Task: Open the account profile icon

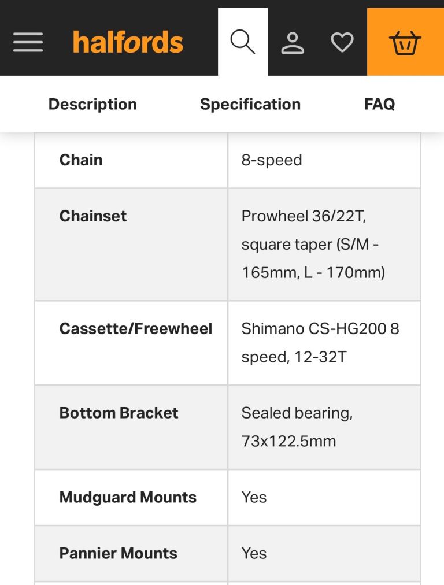Action: tap(293, 42)
